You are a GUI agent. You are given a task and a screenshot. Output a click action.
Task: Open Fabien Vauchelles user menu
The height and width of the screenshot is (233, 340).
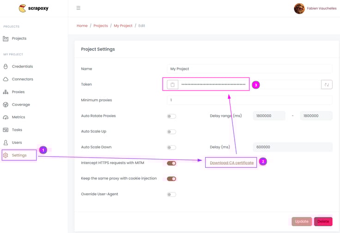point(315,8)
